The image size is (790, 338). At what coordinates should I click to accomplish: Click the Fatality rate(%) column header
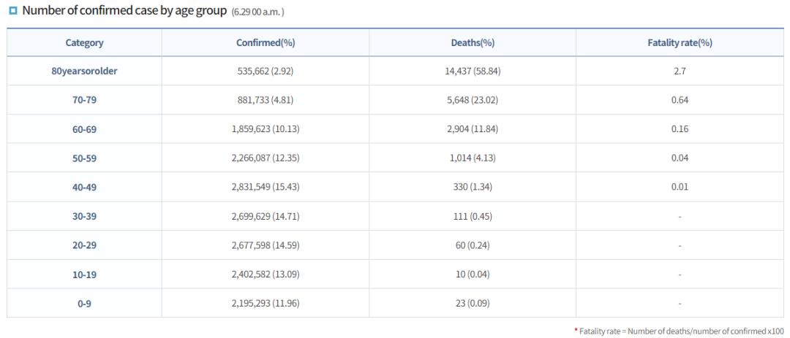[680, 43]
